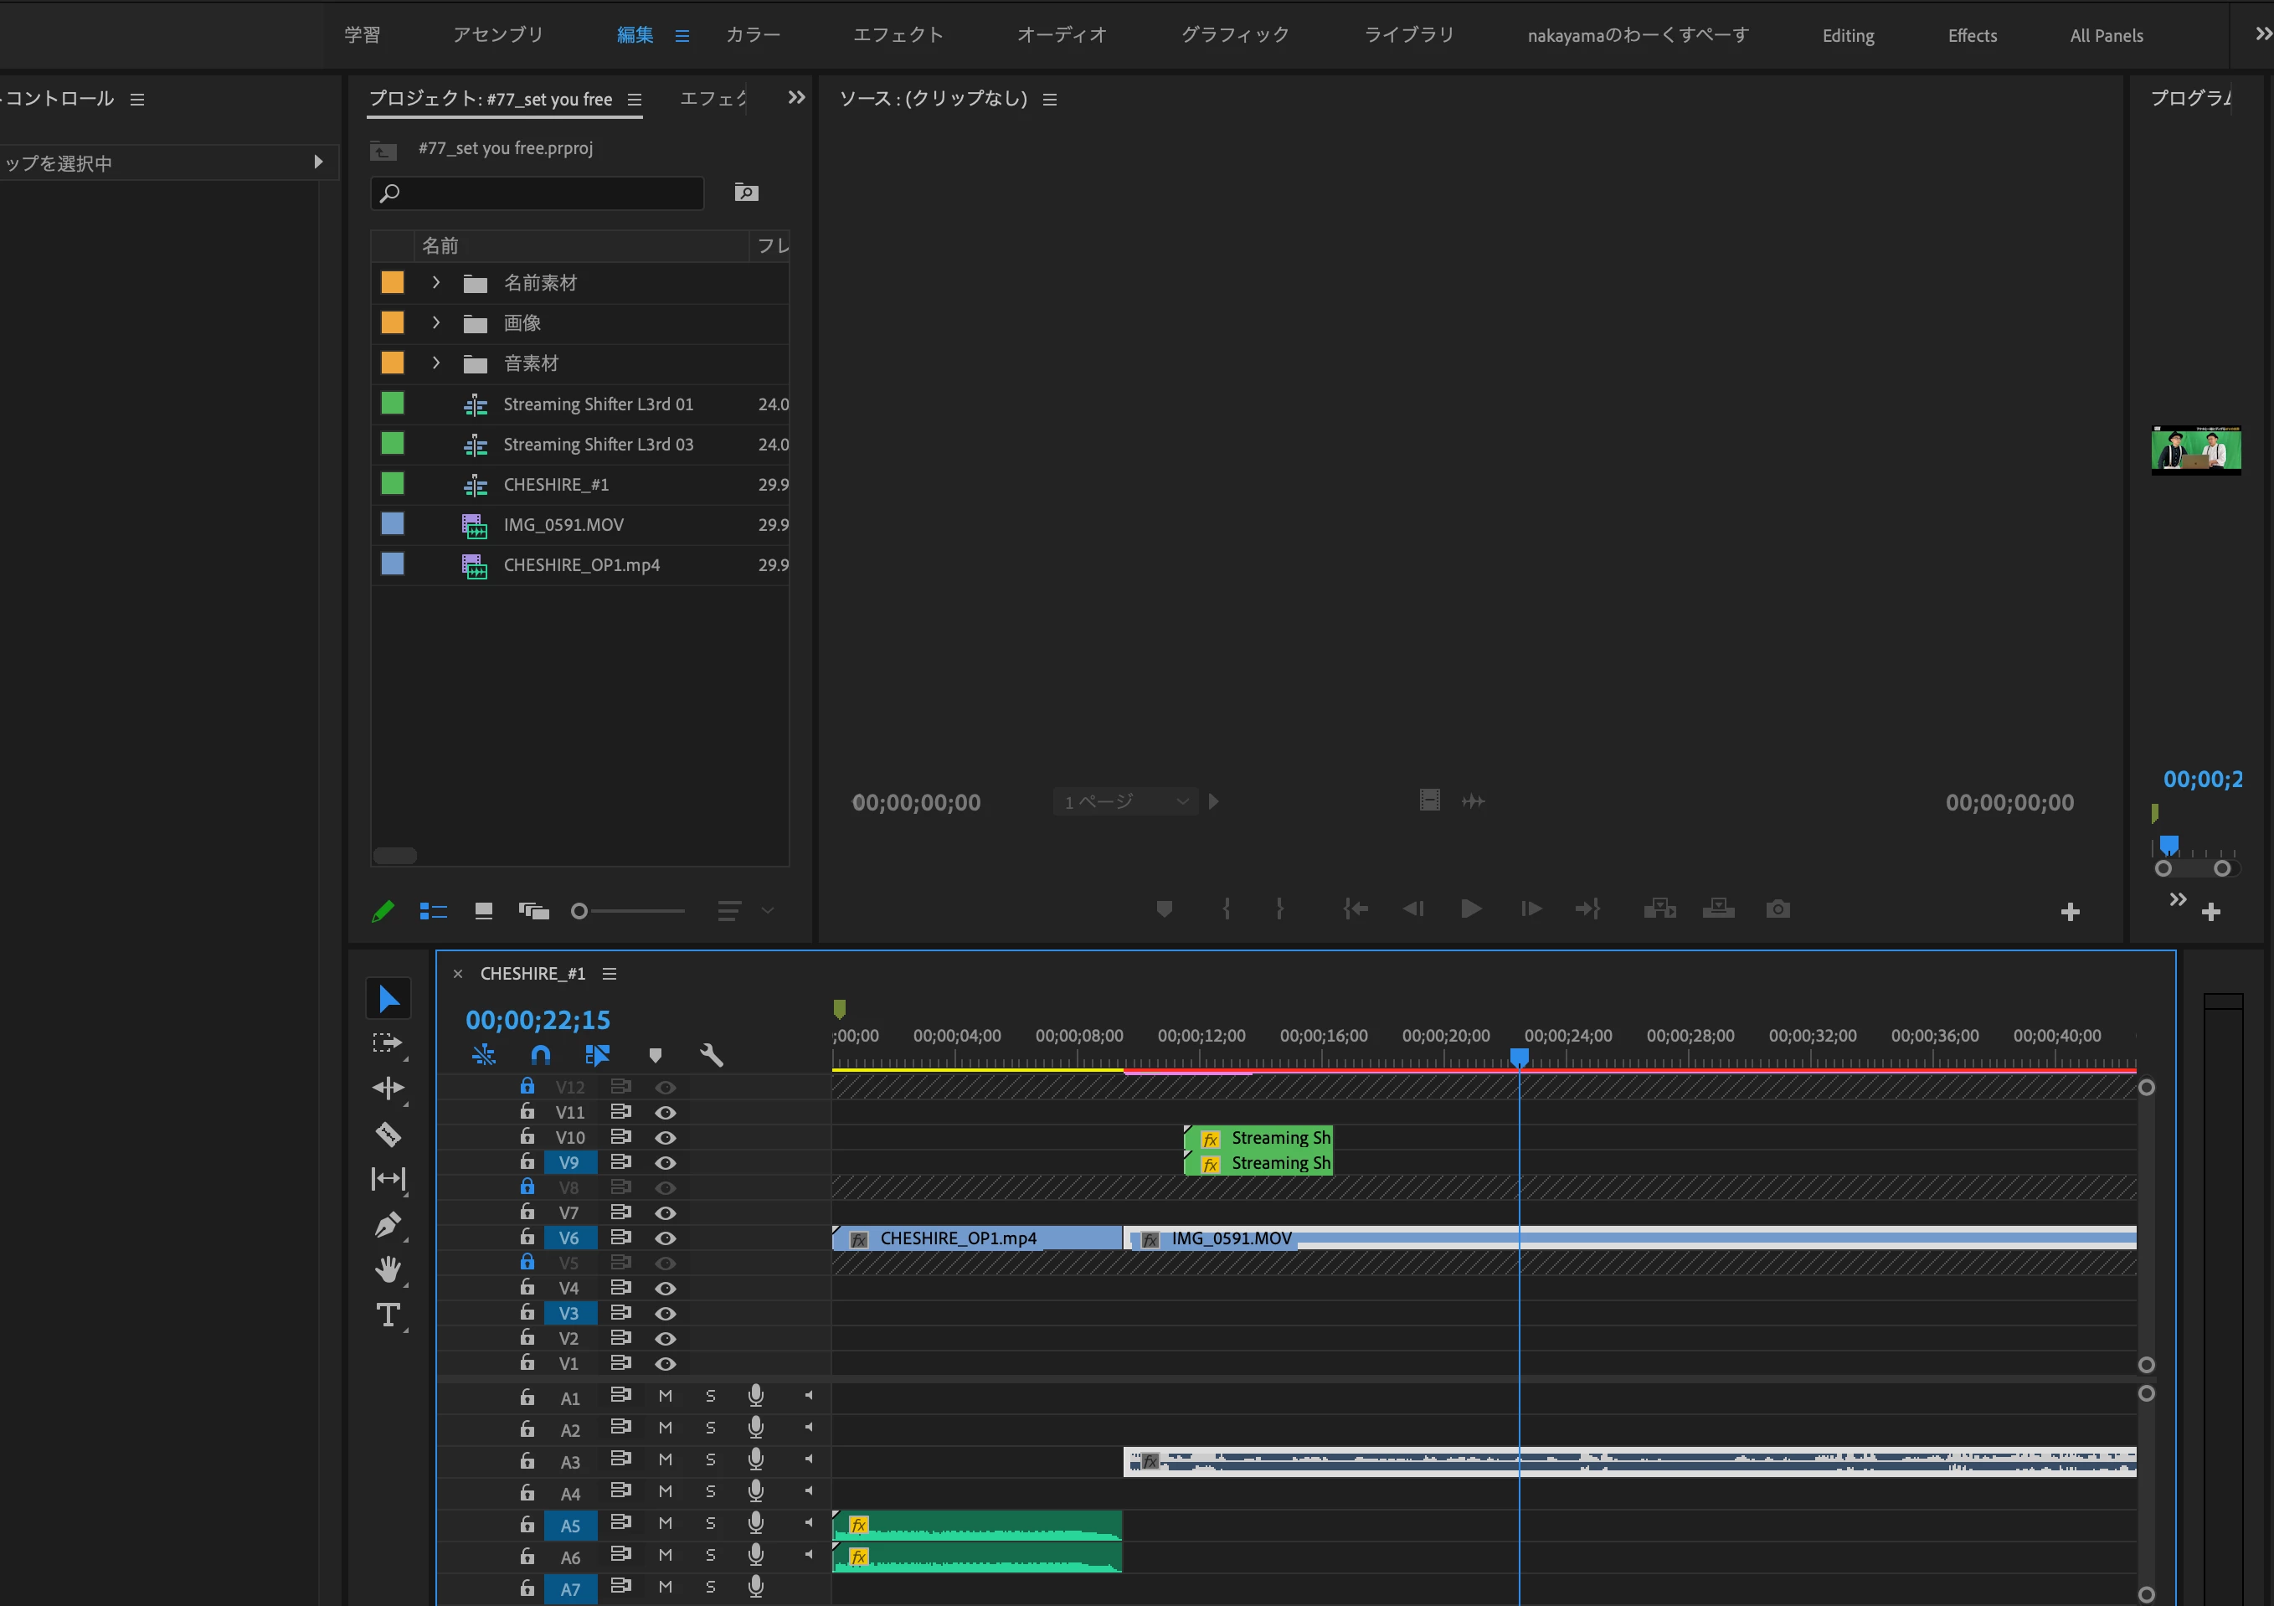Select the Selection tool arrow

coord(388,999)
